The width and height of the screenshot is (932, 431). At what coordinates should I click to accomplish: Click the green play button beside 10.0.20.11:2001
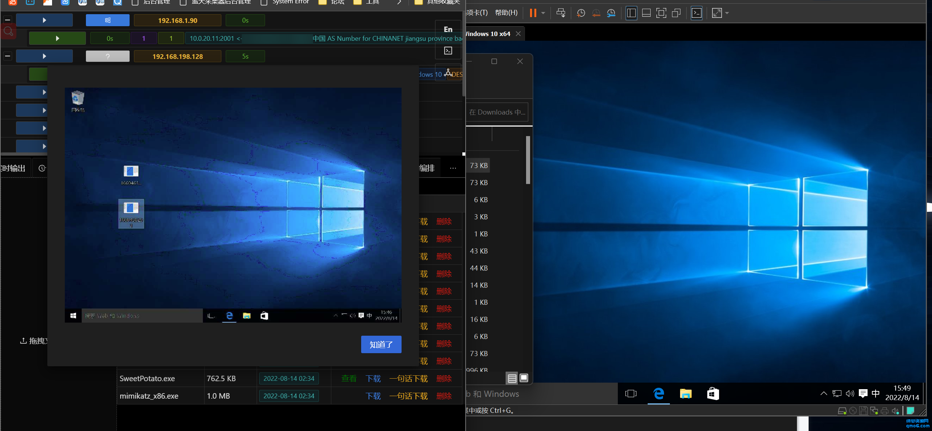(57, 38)
